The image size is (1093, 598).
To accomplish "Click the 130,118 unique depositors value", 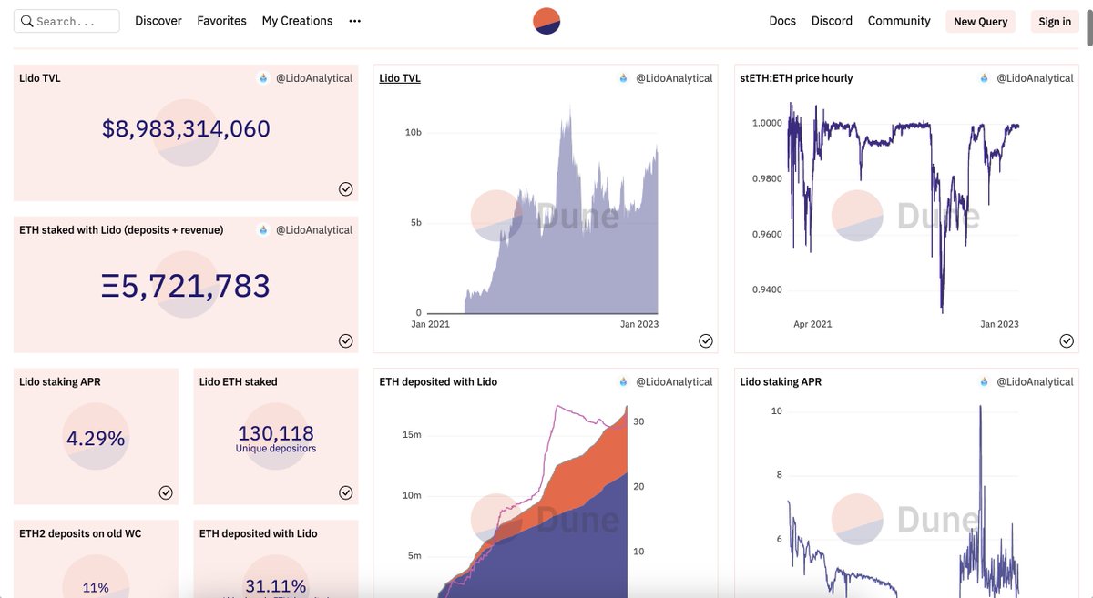I will (276, 433).
